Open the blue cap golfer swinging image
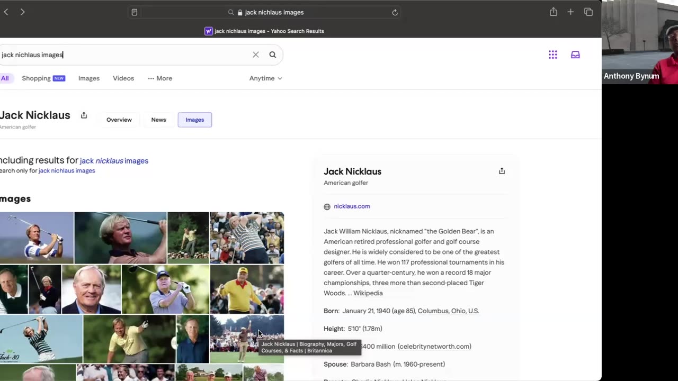Viewport: 678px width, 381px height. point(165,289)
